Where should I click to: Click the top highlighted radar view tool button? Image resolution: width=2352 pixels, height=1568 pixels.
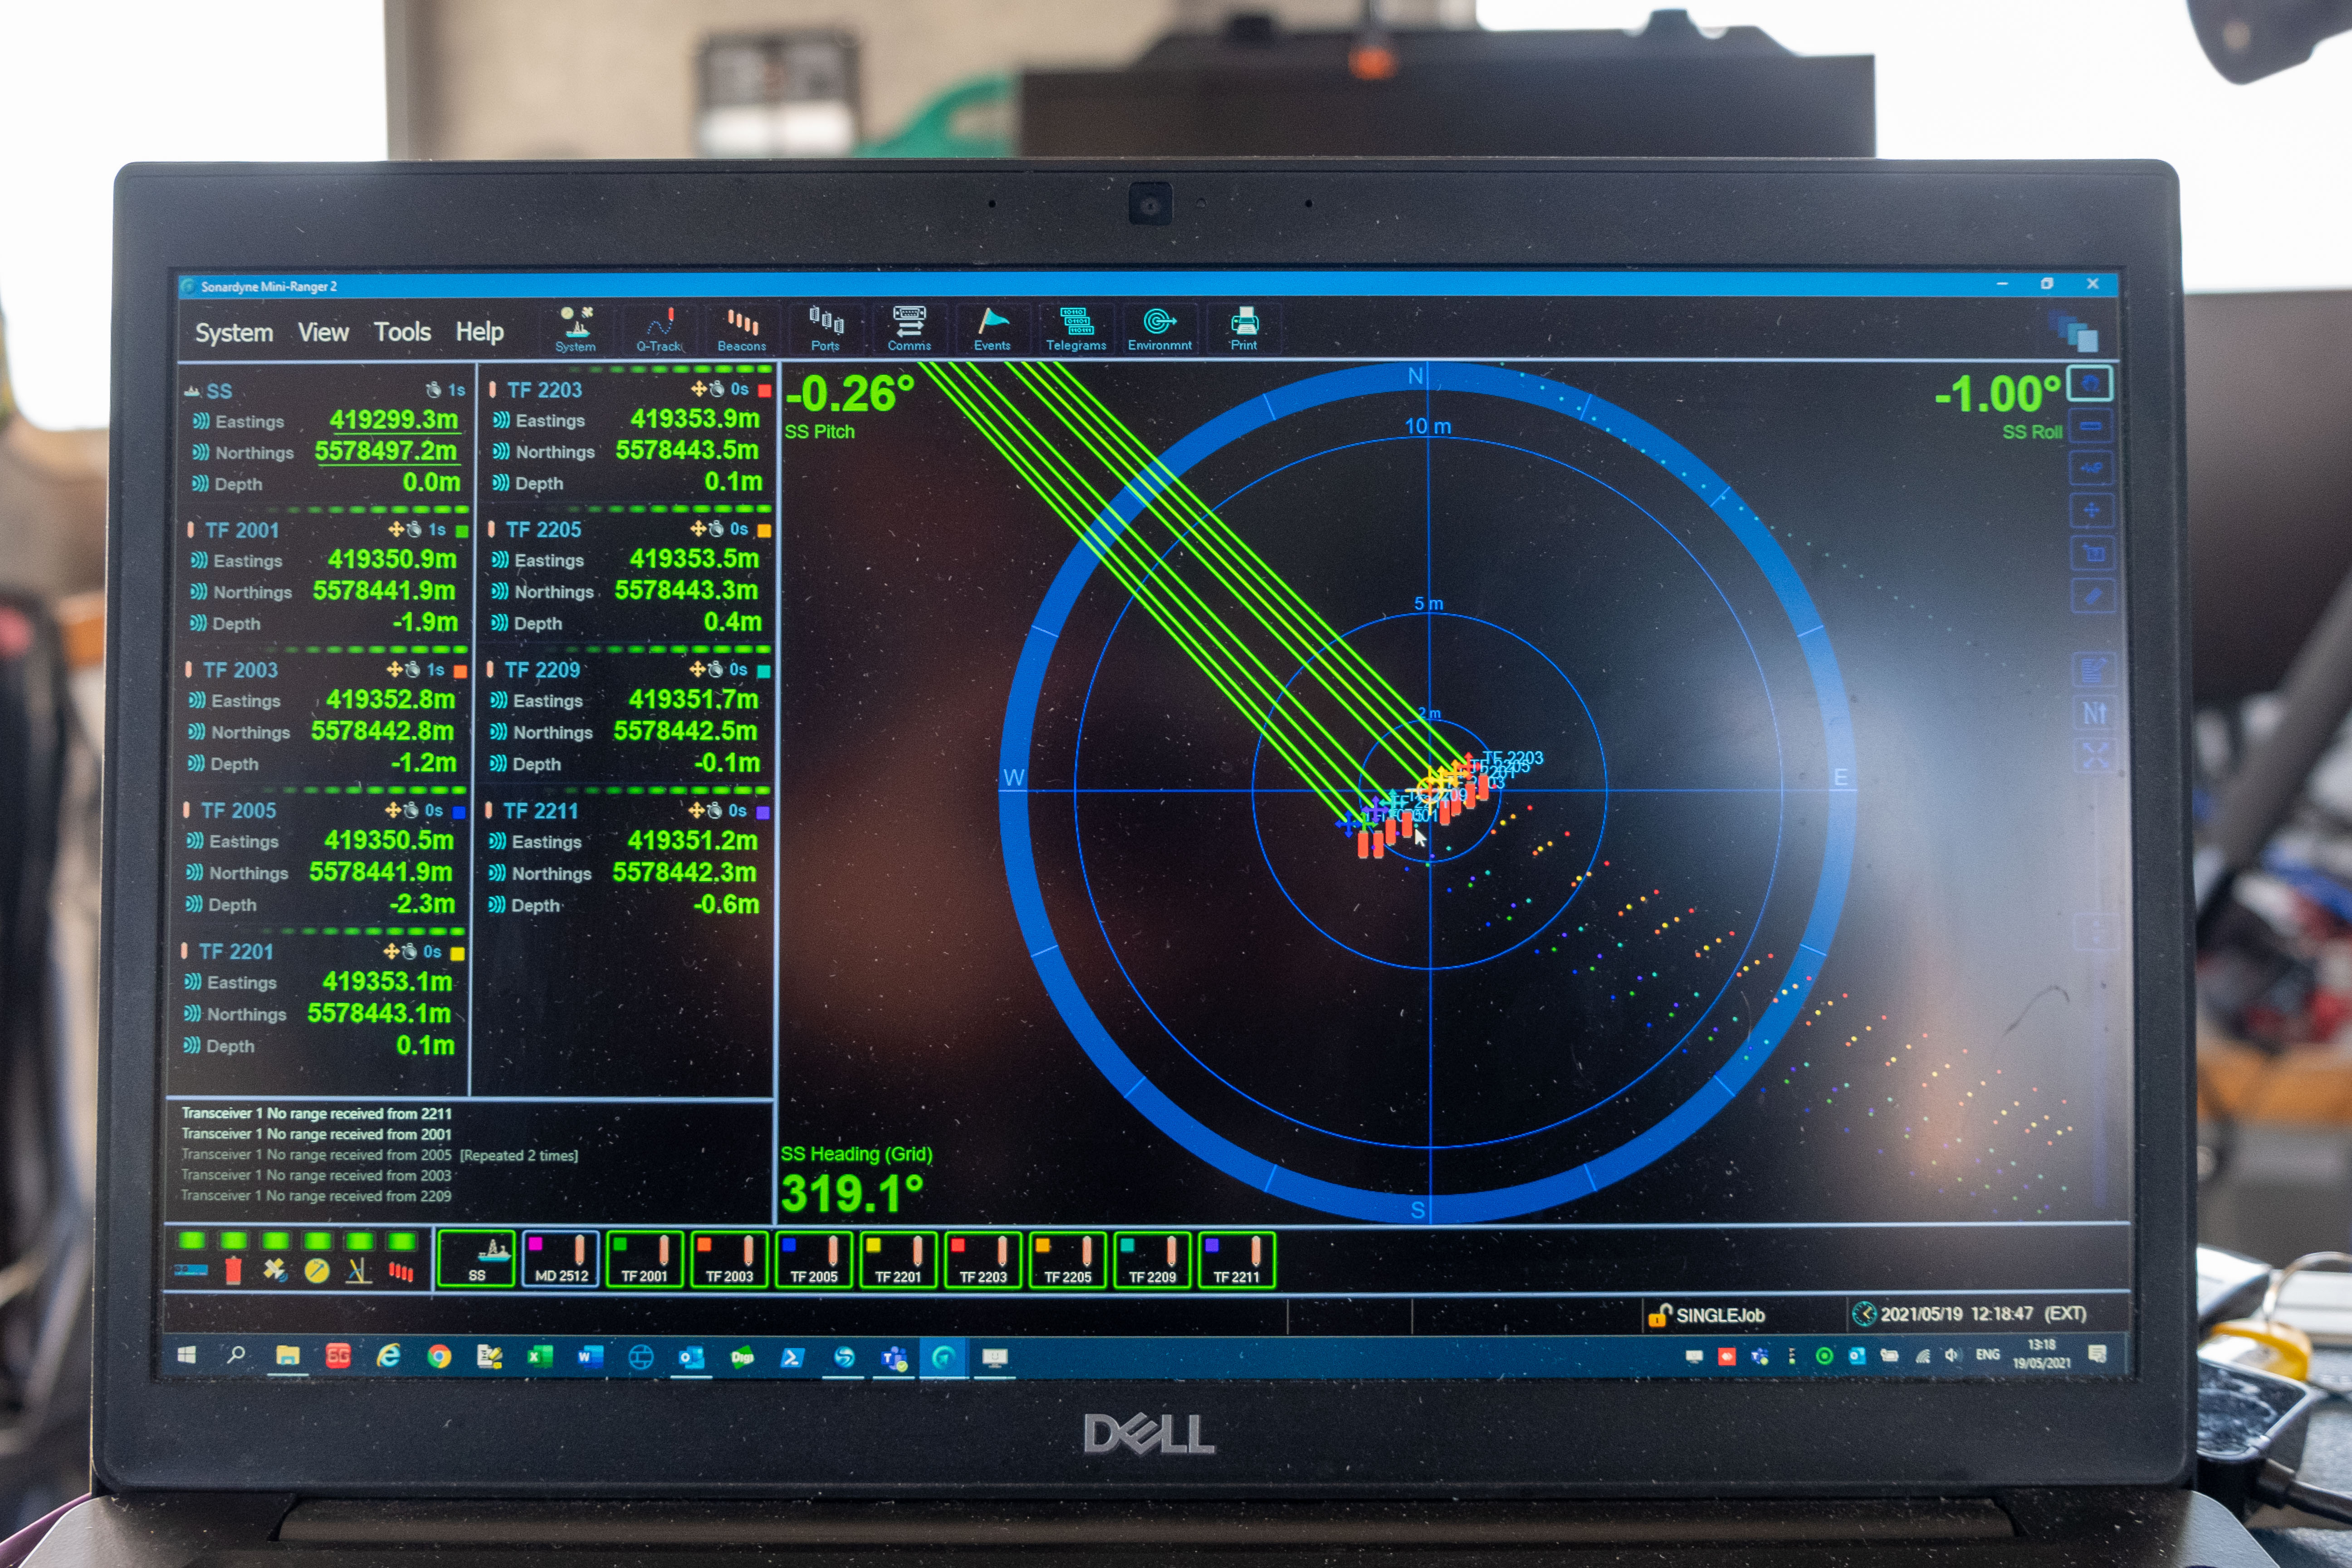(2090, 384)
